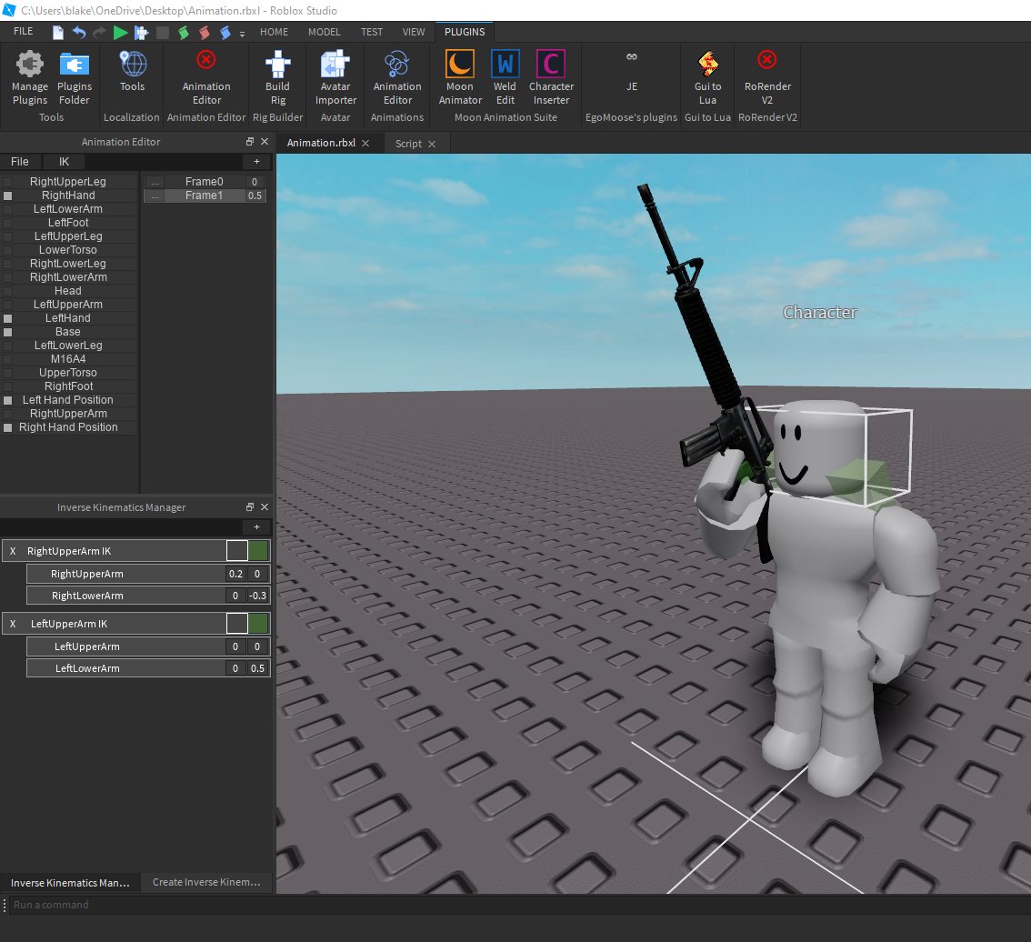Viewport: 1031px width, 942px height.
Task: Remove the RightUpperArm IK chain
Action: tap(13, 551)
